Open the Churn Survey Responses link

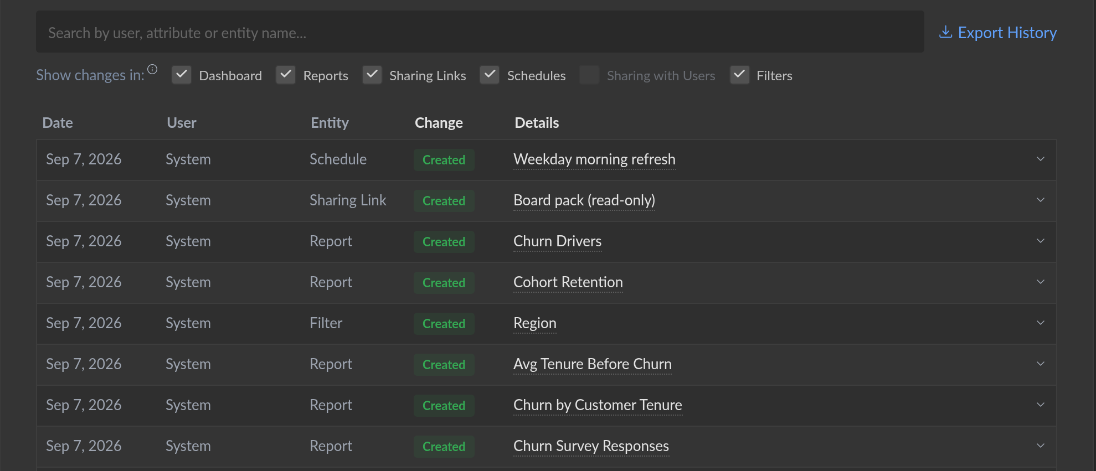point(591,446)
